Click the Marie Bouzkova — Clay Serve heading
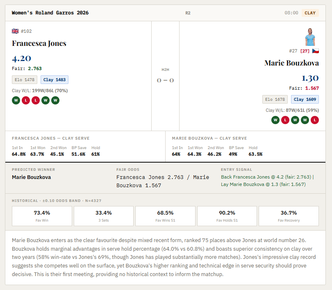Screen dimensions: 332x290 pos(209,138)
